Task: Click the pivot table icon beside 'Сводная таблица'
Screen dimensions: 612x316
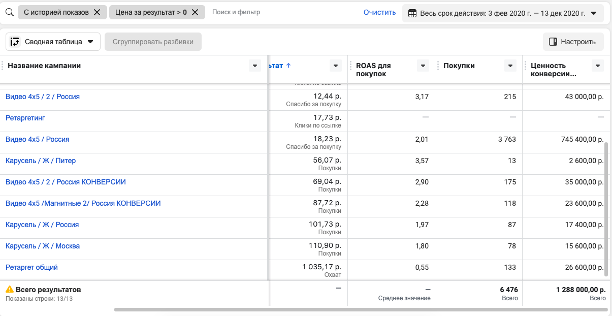Action: pos(15,42)
